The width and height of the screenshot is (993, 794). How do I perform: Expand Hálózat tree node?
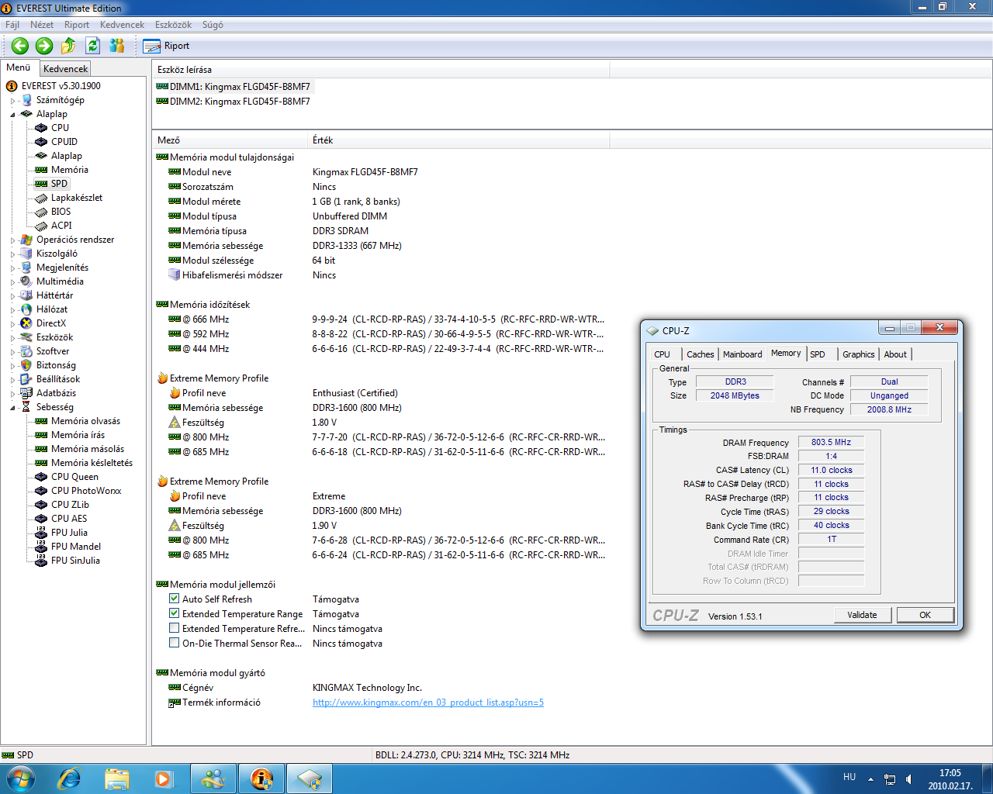click(x=12, y=310)
